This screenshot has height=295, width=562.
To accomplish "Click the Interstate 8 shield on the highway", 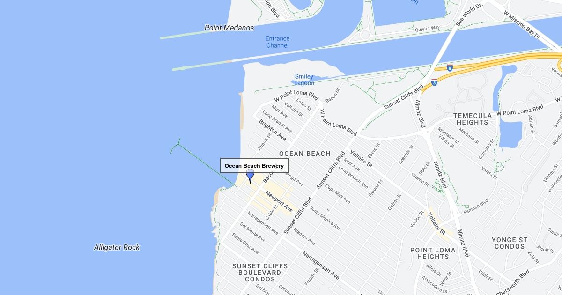I will (450, 68).
